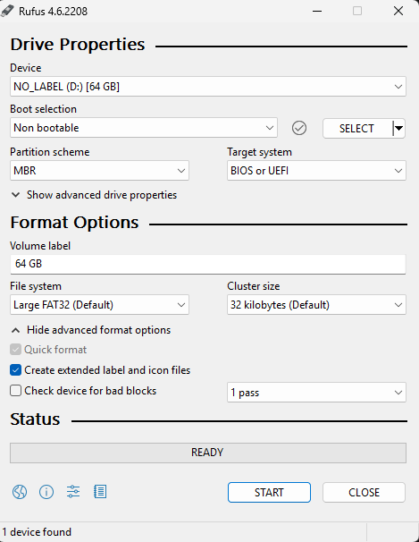The width and height of the screenshot is (419, 542).
Task: Click the START button
Action: (269, 492)
